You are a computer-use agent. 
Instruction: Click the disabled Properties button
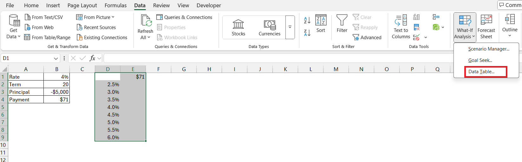(171, 27)
